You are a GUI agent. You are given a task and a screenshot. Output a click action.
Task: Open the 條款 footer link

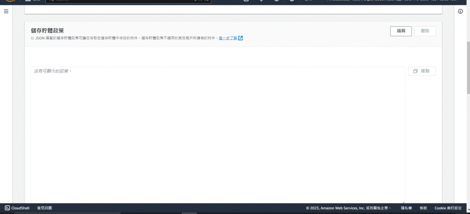[423, 208]
